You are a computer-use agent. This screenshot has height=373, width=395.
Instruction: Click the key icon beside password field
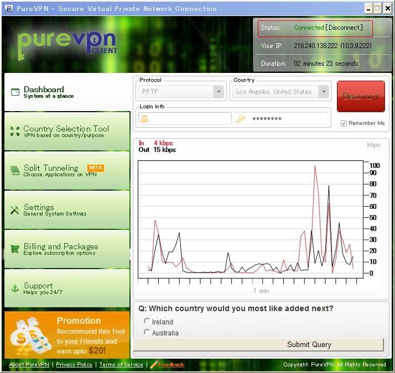click(x=241, y=119)
